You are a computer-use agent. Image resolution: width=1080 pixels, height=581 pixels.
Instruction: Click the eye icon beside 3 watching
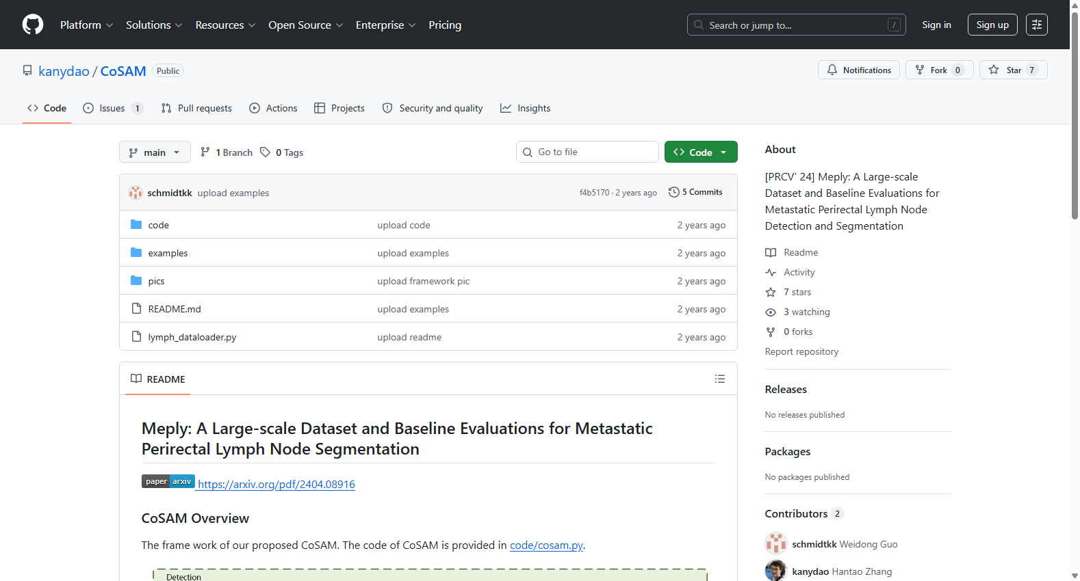(771, 312)
